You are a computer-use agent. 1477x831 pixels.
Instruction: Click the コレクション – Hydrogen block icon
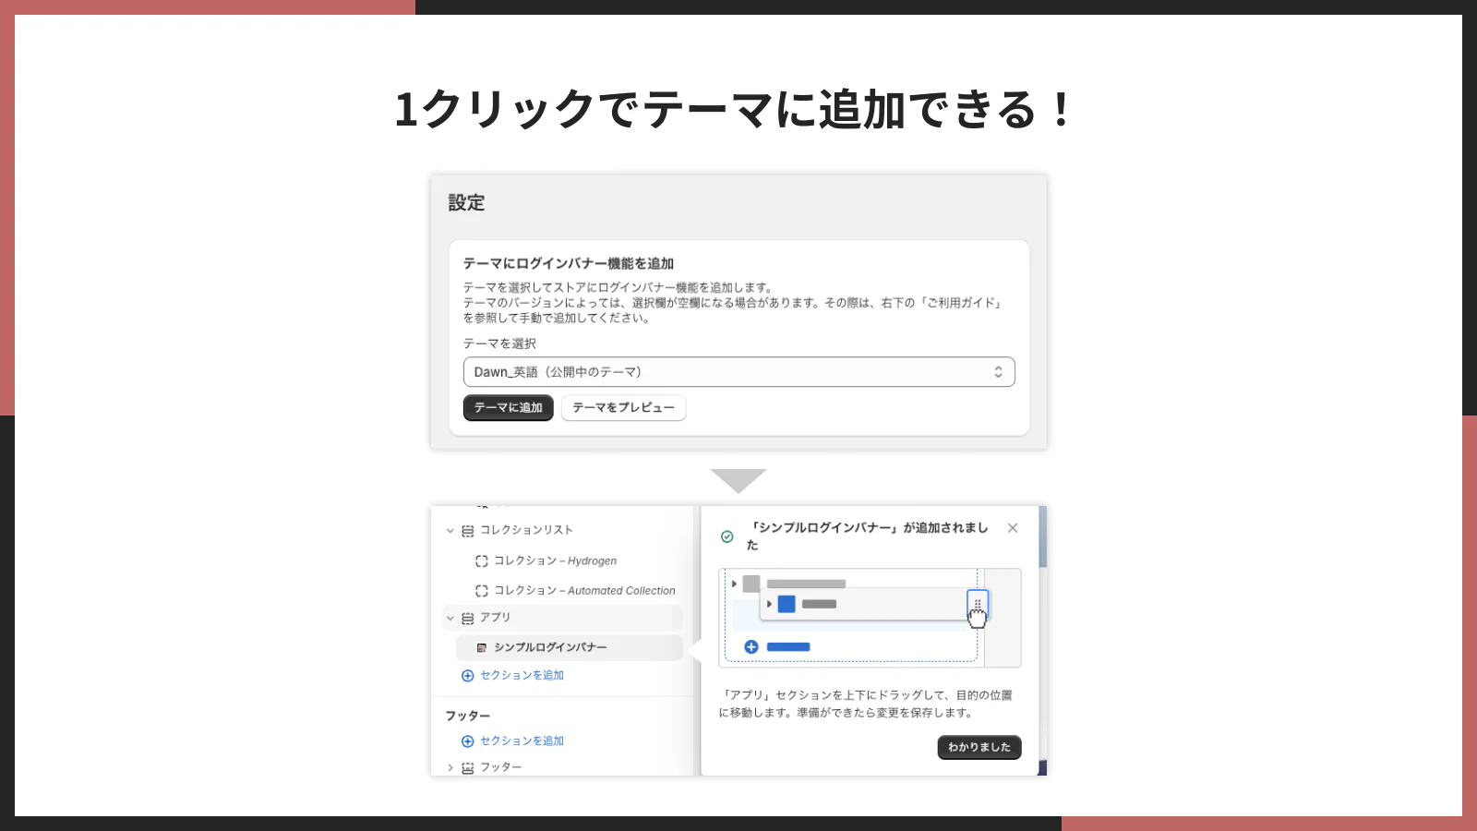coord(481,560)
